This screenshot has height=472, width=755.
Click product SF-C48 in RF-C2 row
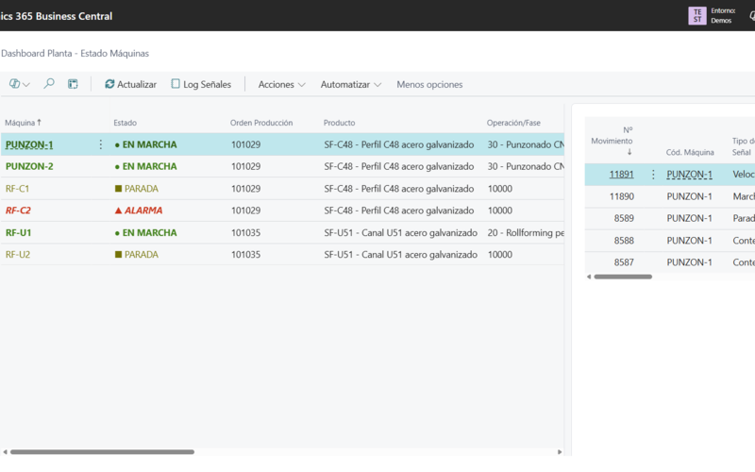click(x=398, y=211)
